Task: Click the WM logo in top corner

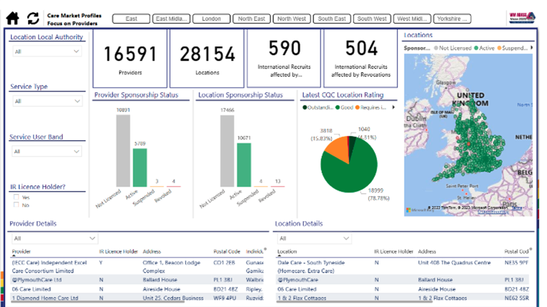Action: (x=518, y=16)
